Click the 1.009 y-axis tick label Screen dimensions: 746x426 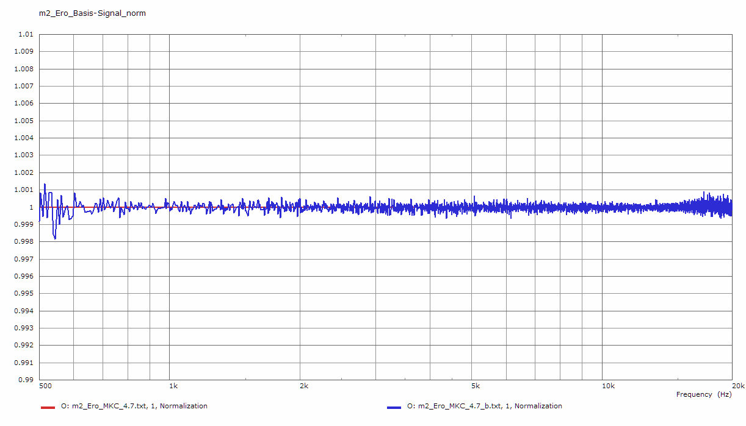click(23, 52)
